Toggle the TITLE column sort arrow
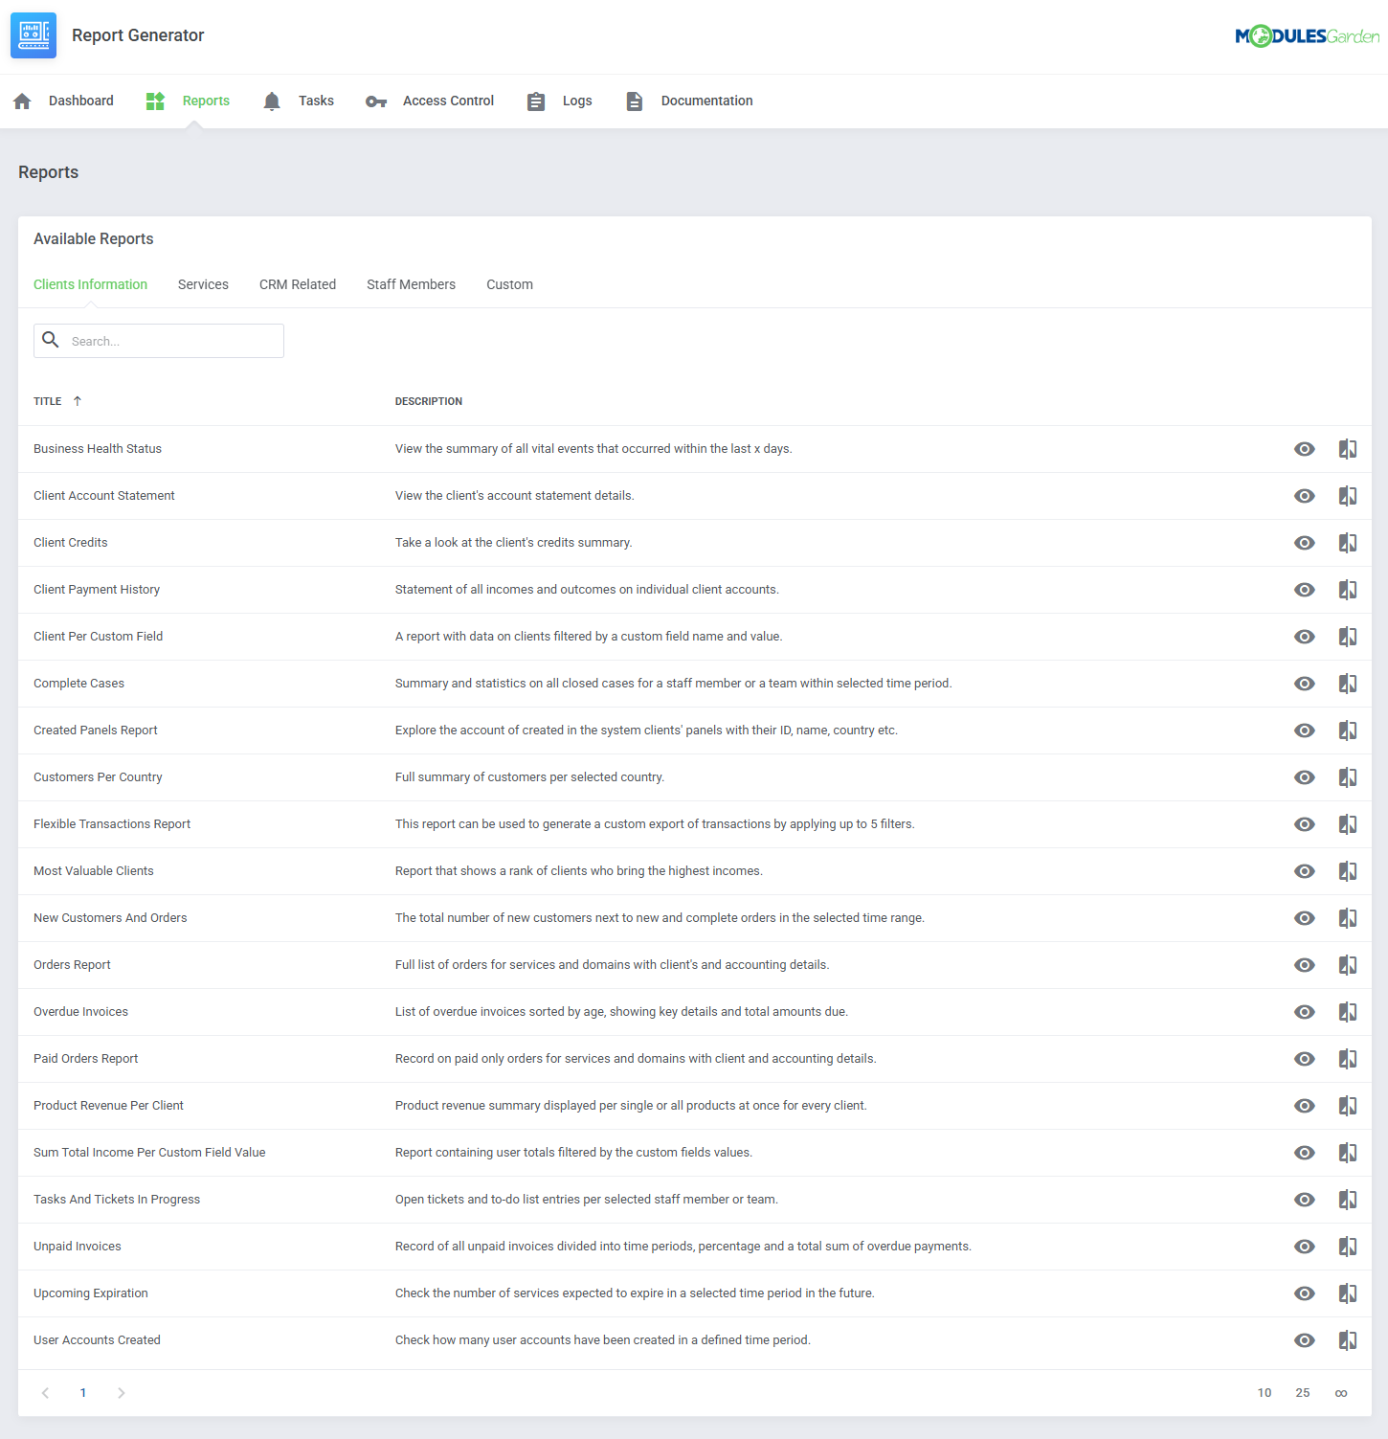Image resolution: width=1388 pixels, height=1439 pixels. tap(77, 400)
